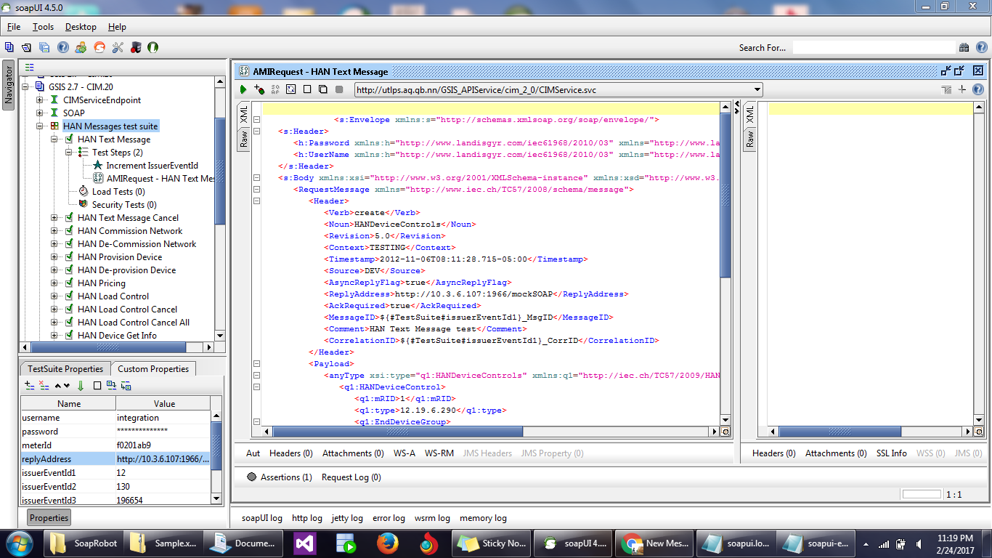Open the Tools menu
The height and width of the screenshot is (558, 992).
tap(43, 27)
